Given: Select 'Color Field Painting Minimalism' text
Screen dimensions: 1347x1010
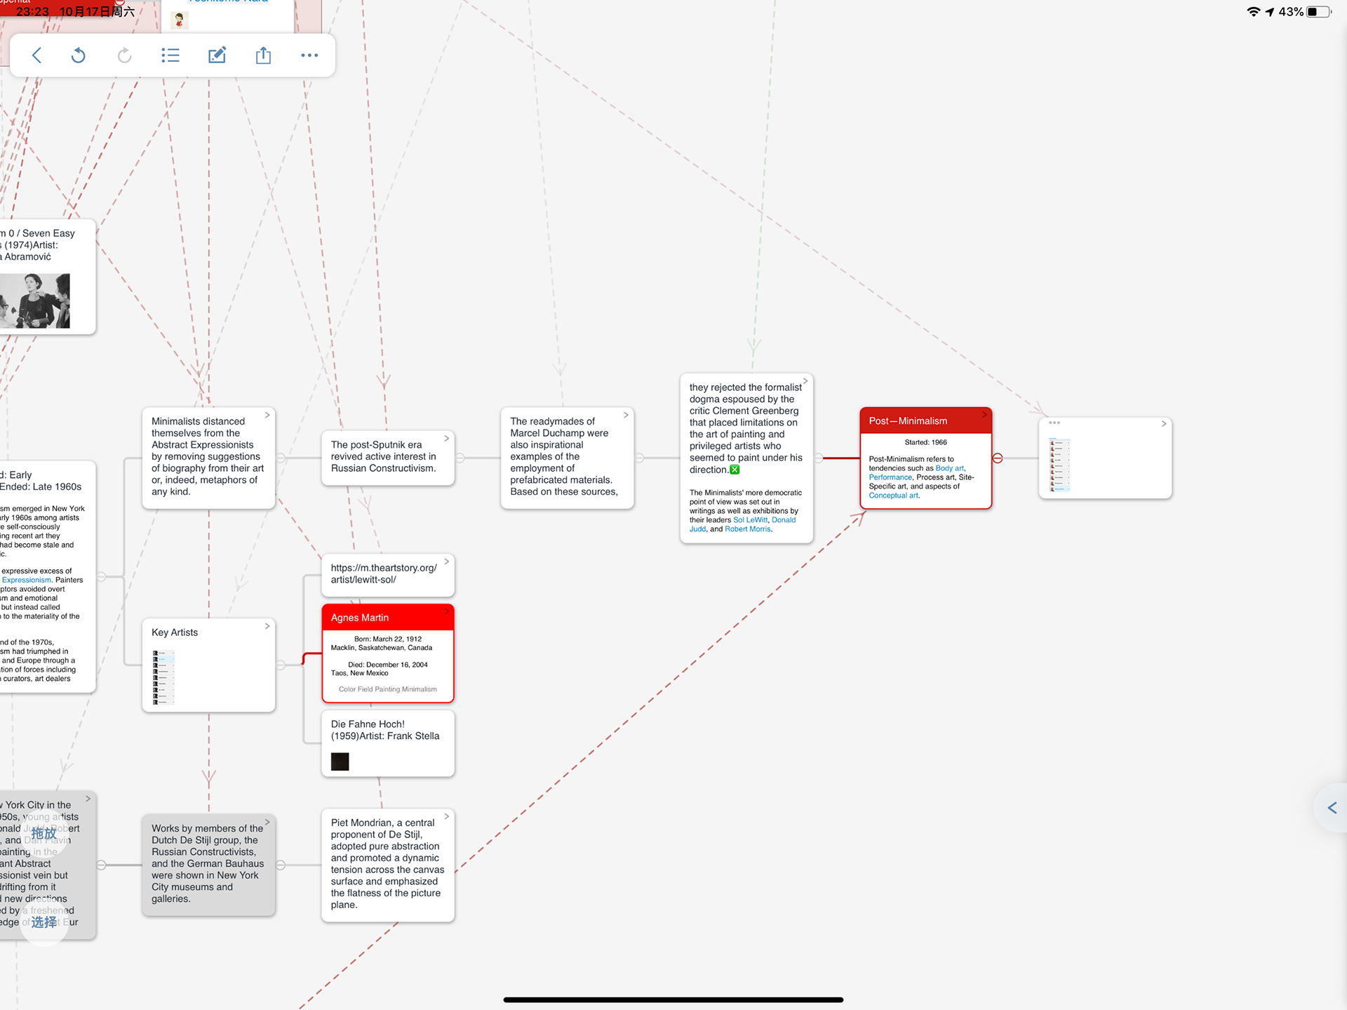Looking at the screenshot, I should pyautogui.click(x=387, y=689).
